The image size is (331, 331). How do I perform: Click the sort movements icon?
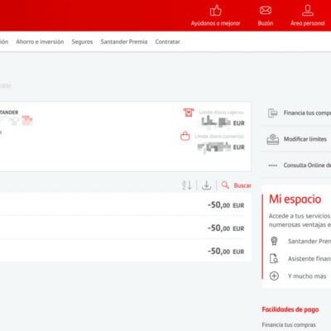pos(187,185)
